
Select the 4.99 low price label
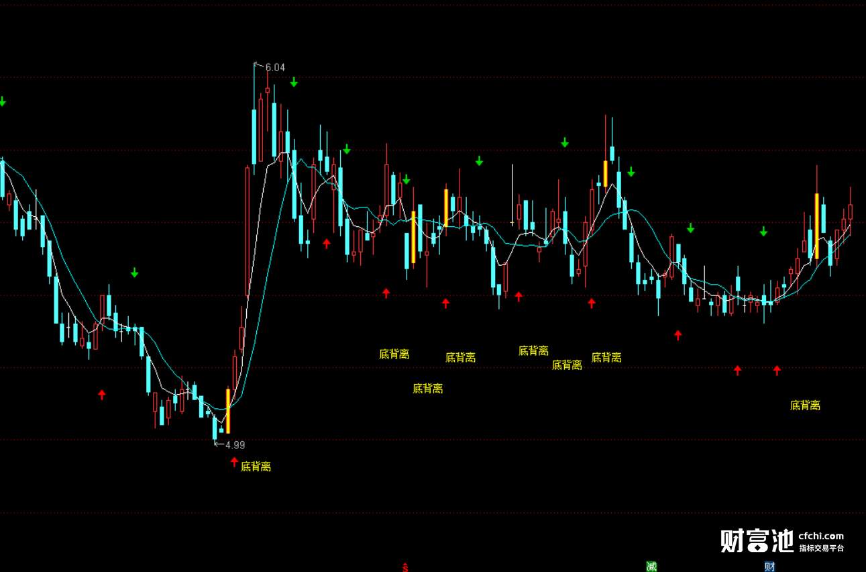[235, 444]
